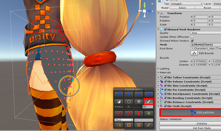Viewport: 221px width, 131px height.
Task: Click the empty circle clear selection icon
Action: [129, 102]
